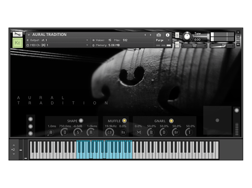Click the GNARL T knob

coord(189,133)
